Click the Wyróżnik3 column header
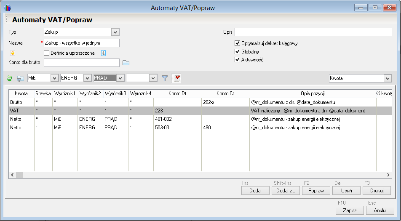 point(115,93)
